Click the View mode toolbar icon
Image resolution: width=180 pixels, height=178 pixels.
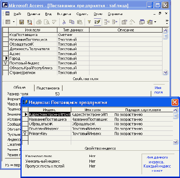click(x=8, y=22)
